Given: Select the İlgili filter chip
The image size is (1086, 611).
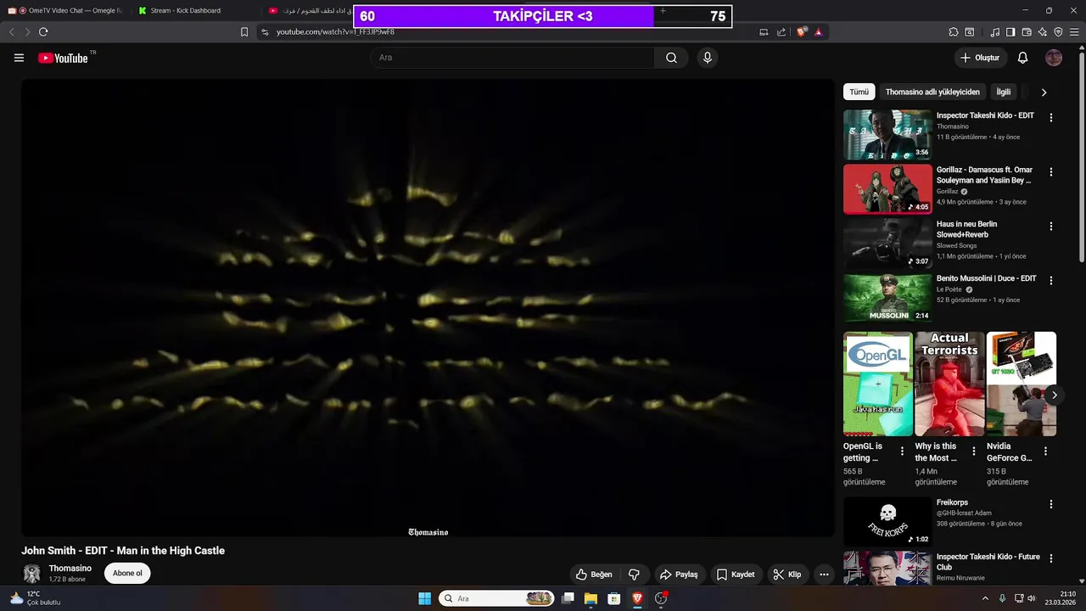Looking at the screenshot, I should (1004, 92).
